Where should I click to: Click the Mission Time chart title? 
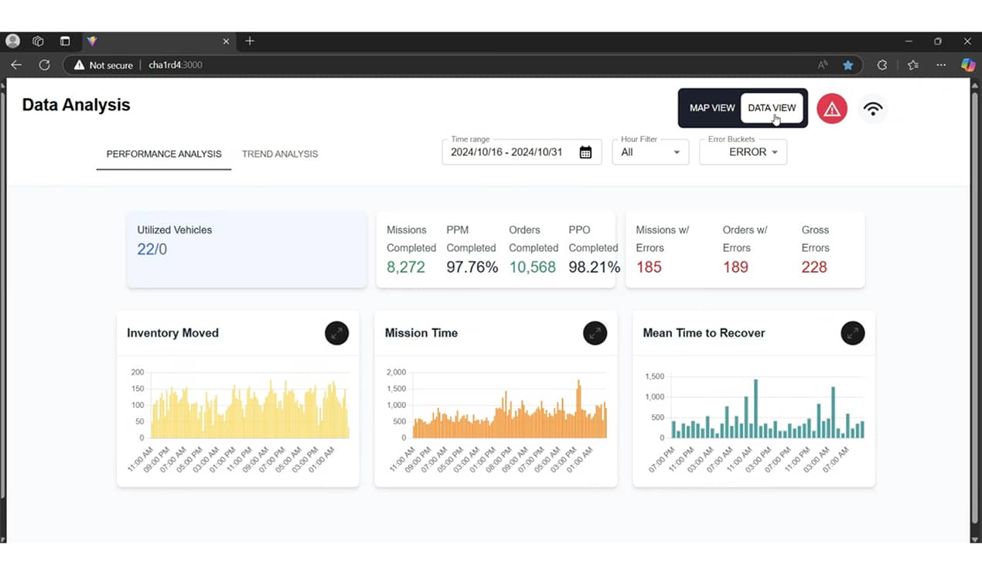(x=421, y=333)
